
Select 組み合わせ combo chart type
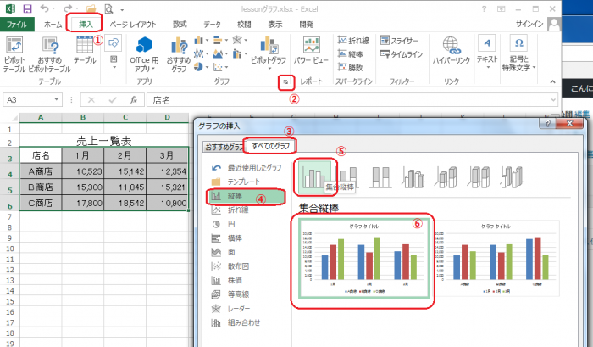click(236, 322)
